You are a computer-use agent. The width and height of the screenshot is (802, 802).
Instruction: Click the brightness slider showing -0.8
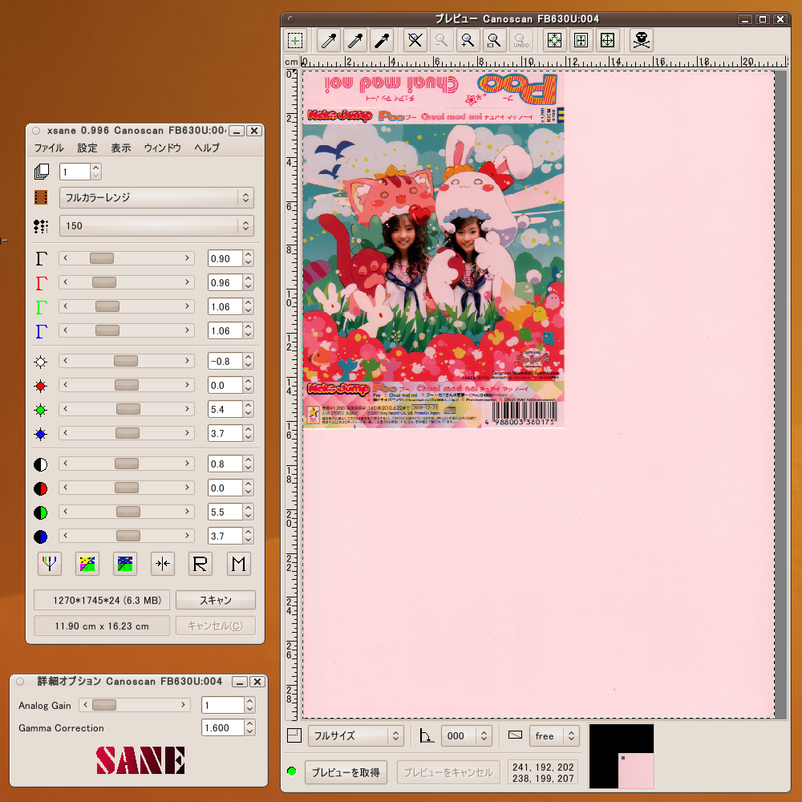point(127,361)
